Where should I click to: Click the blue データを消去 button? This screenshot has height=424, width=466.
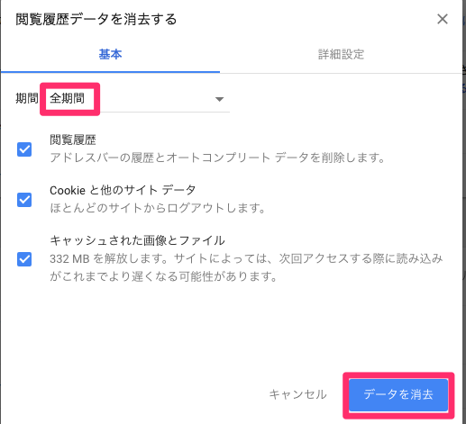(x=398, y=395)
